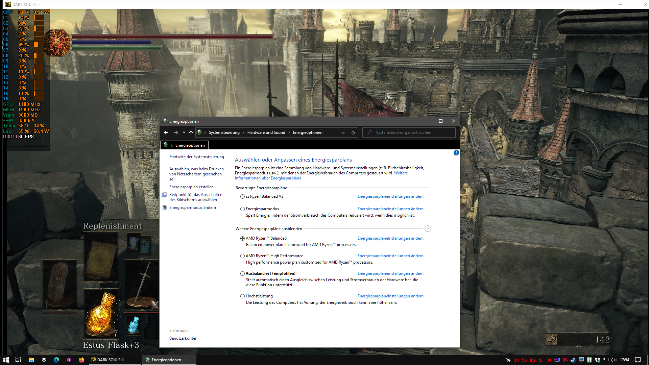Click Hardware und Sound breadcrumb
This screenshot has width=649, height=365.
(266, 132)
